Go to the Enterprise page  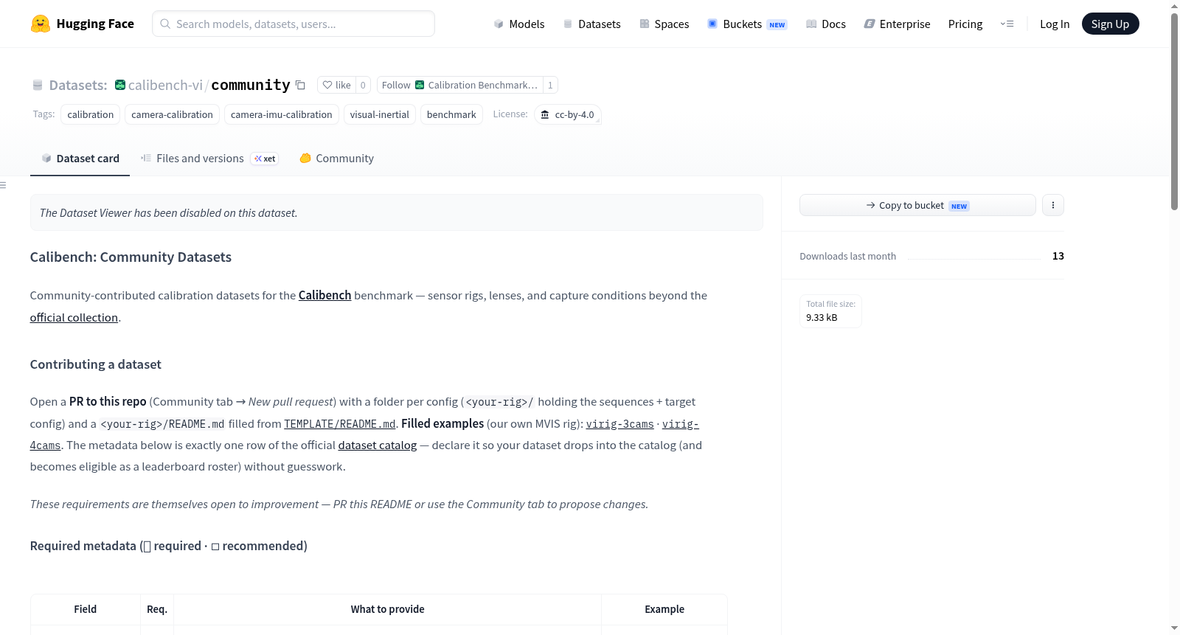(897, 24)
